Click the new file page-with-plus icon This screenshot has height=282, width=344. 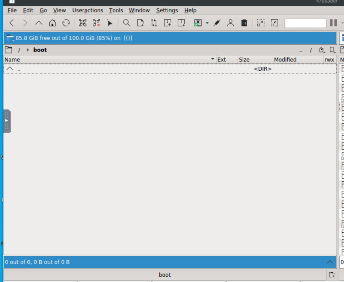140,23
